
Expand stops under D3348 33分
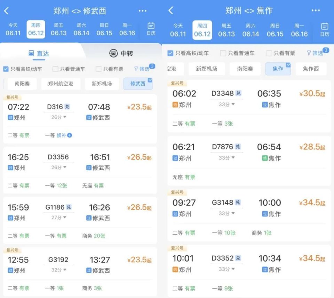226,104
